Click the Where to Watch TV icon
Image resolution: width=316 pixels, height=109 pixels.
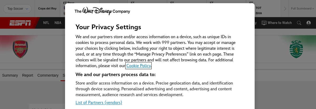pyautogui.click(x=264, y=23)
